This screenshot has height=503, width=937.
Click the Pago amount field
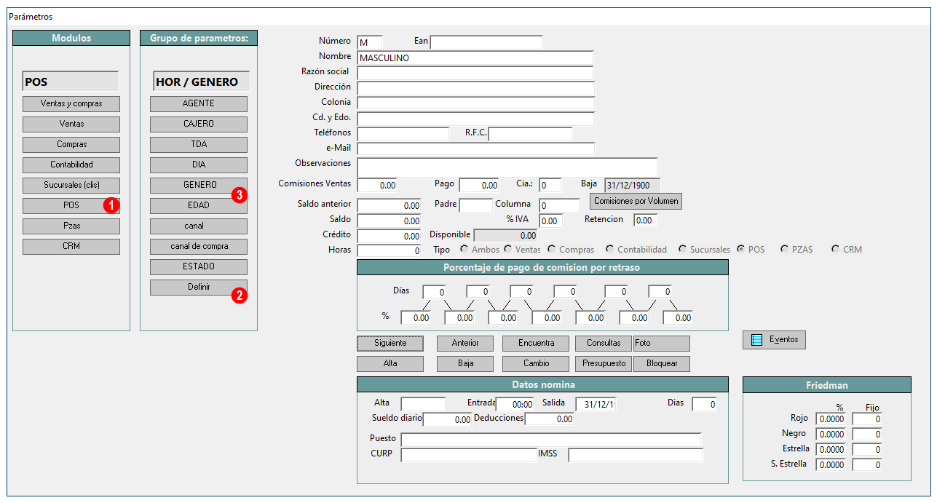click(x=479, y=186)
